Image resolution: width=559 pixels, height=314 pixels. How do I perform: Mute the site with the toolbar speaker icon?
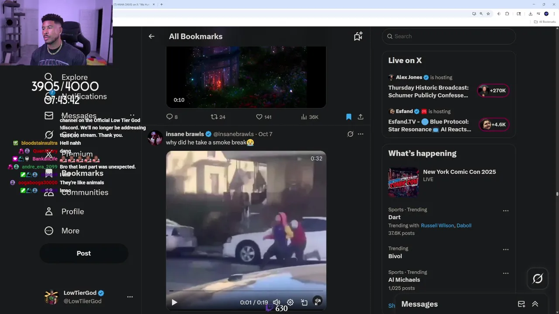[x=499, y=14]
